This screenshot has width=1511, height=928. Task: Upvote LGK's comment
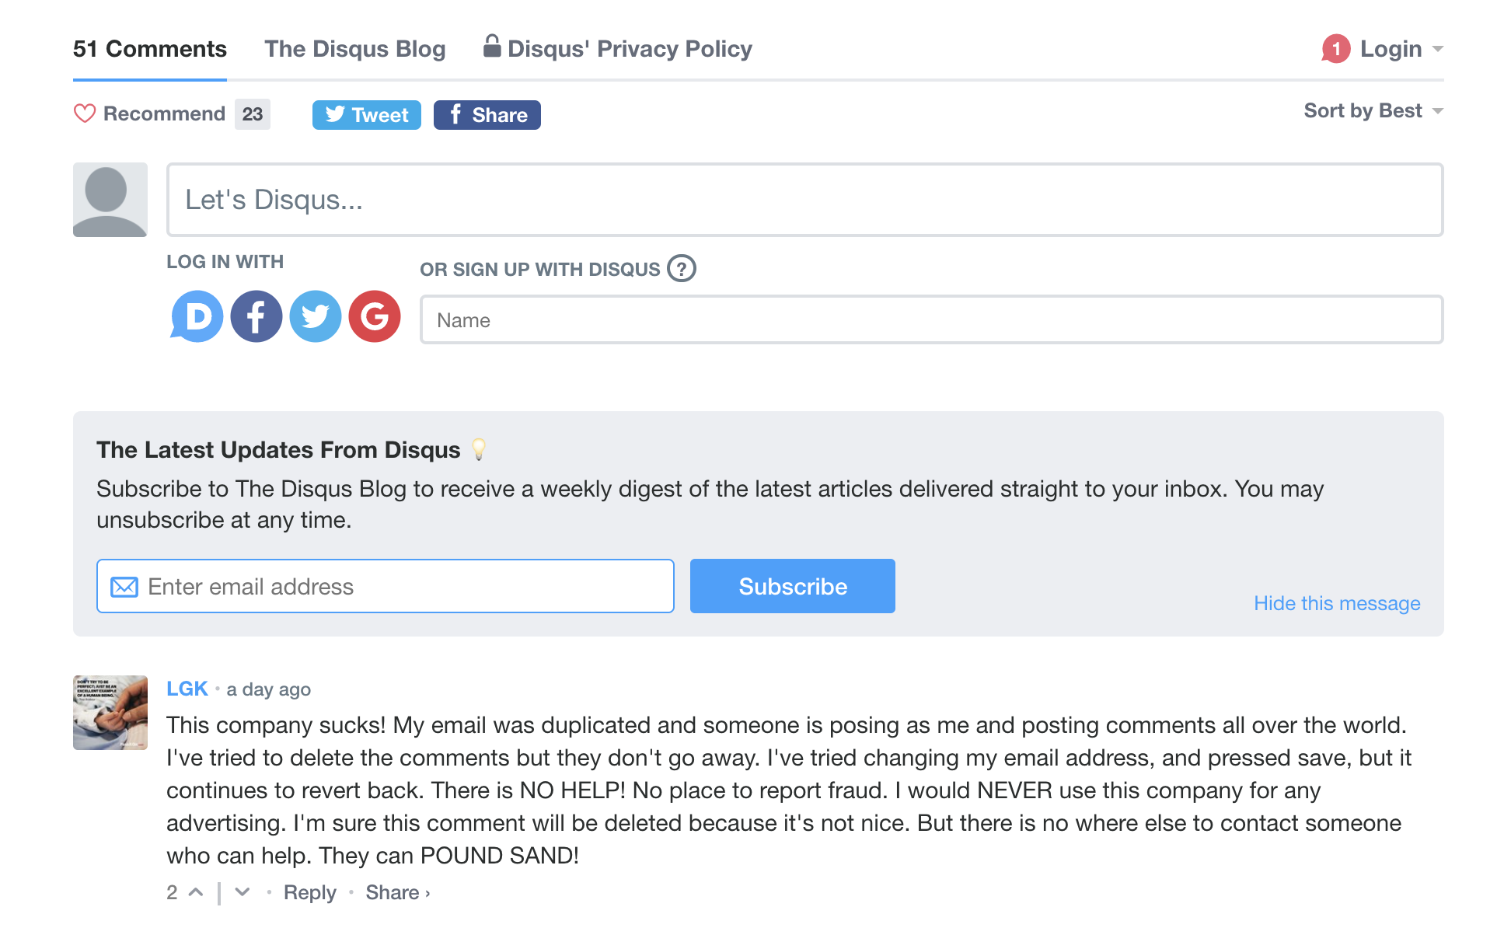click(196, 892)
